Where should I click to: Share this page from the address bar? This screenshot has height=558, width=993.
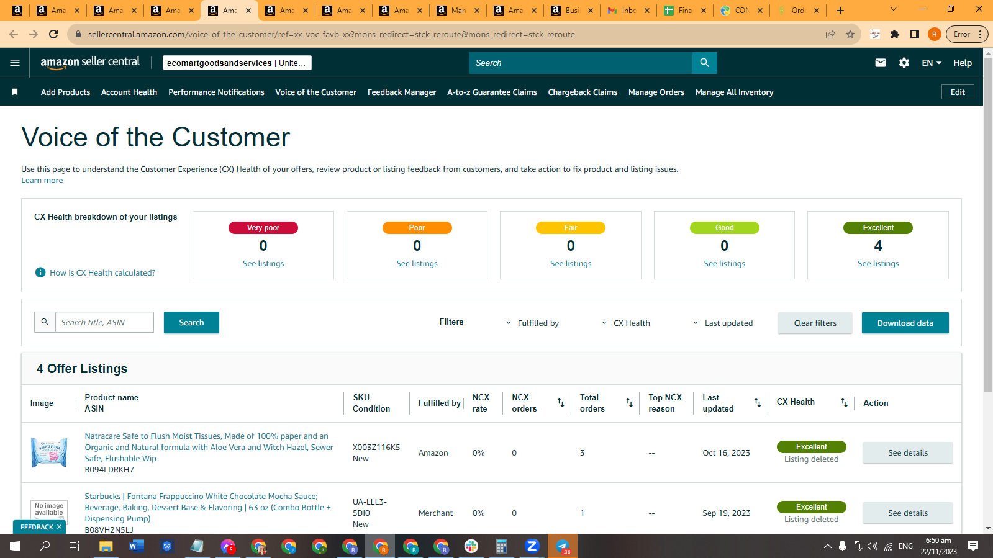click(x=830, y=34)
